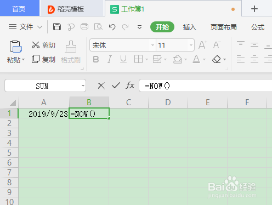Cancel formula entry with X icon
The height and width of the screenshot is (205, 272).
(101, 86)
